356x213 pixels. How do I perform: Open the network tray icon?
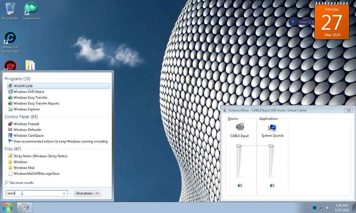click(321, 208)
